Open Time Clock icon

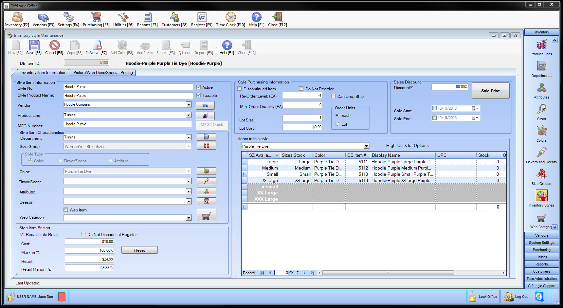coord(230,19)
